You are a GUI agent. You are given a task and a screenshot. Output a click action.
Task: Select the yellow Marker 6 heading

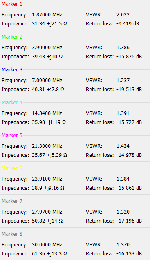click(x=12, y=168)
